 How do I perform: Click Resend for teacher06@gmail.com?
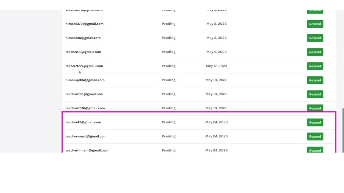315,52
